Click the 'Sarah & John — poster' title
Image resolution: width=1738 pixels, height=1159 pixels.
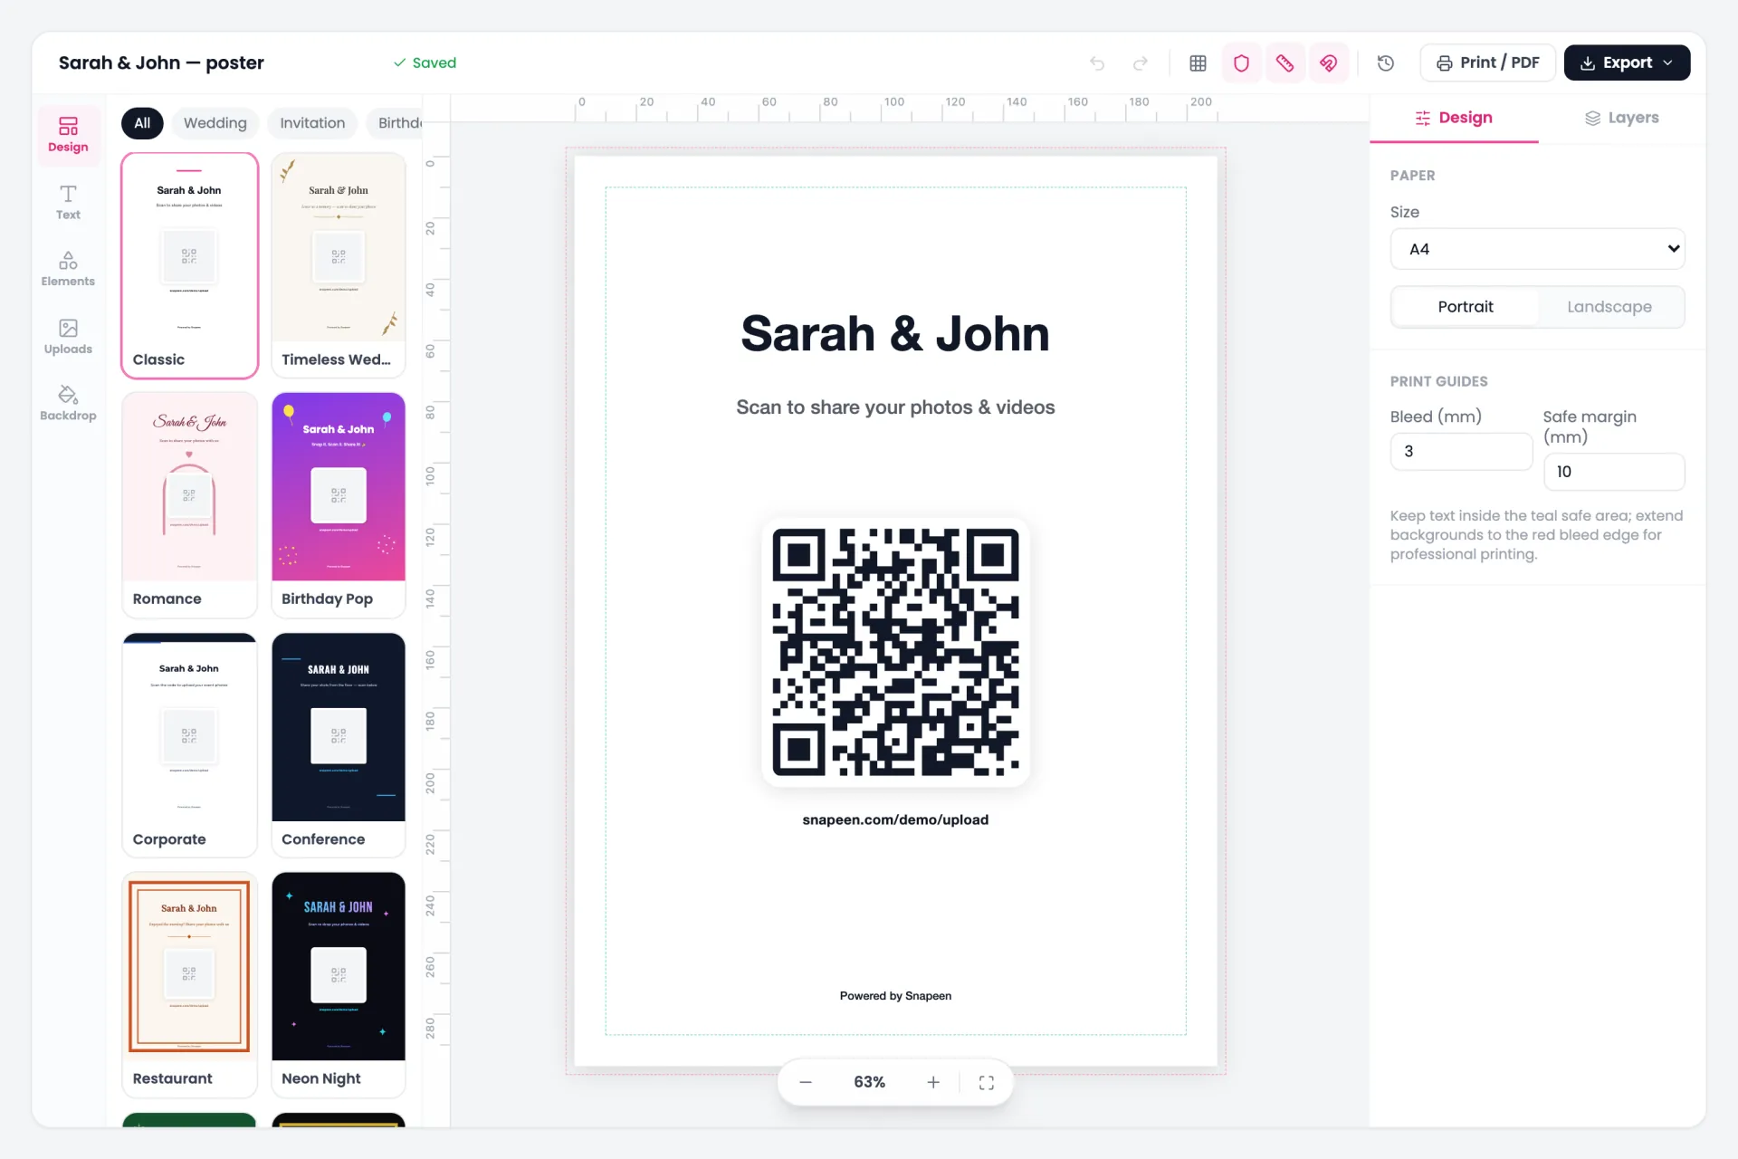click(161, 63)
